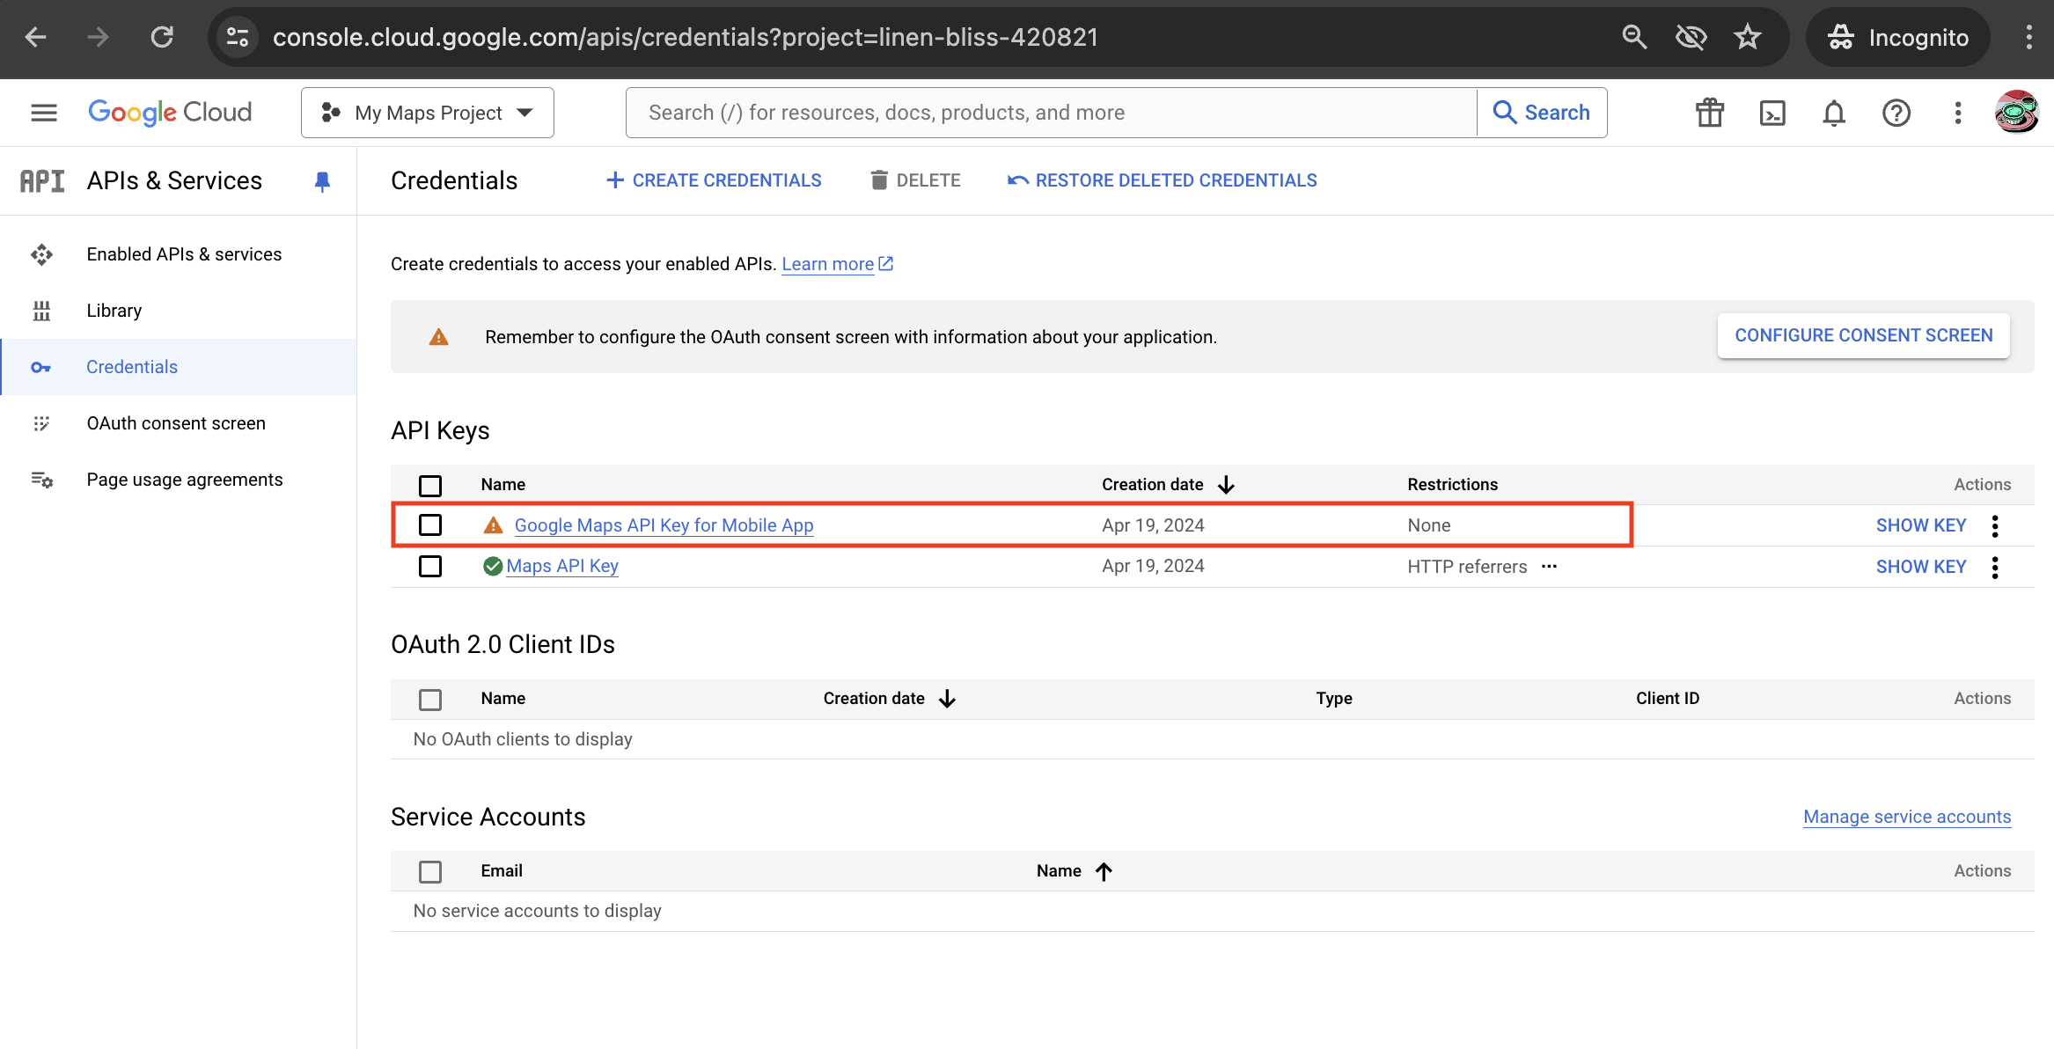Open the Chrome three-dot menu
Screen dimensions: 2054x1049
tap(2029, 37)
